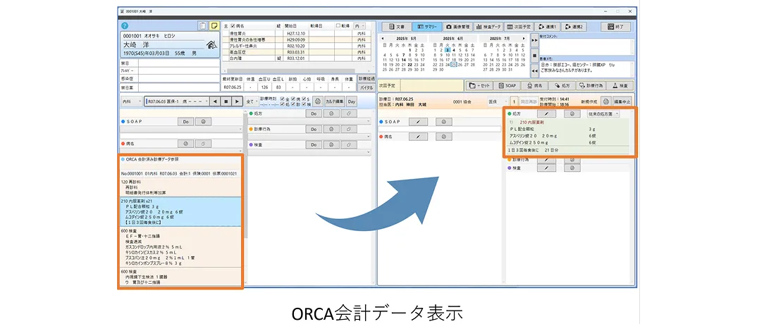Open the 次回予定 tab
Screen dimensions: 757x324
click(x=519, y=27)
